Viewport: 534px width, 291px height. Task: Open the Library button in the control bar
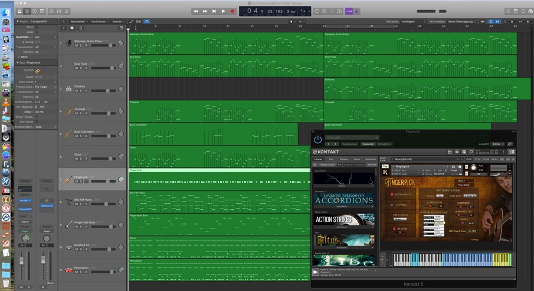click(x=19, y=11)
